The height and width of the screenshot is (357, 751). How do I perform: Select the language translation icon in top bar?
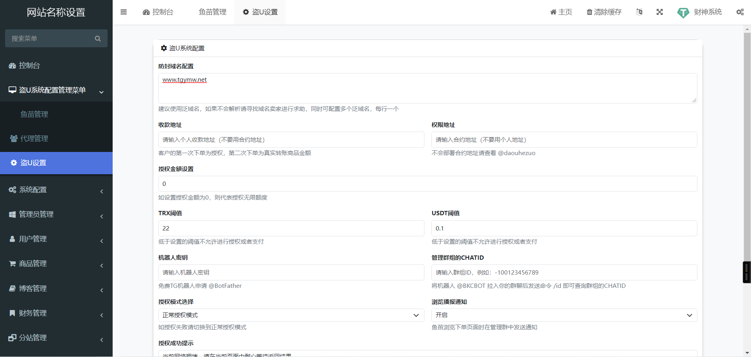[x=639, y=12]
